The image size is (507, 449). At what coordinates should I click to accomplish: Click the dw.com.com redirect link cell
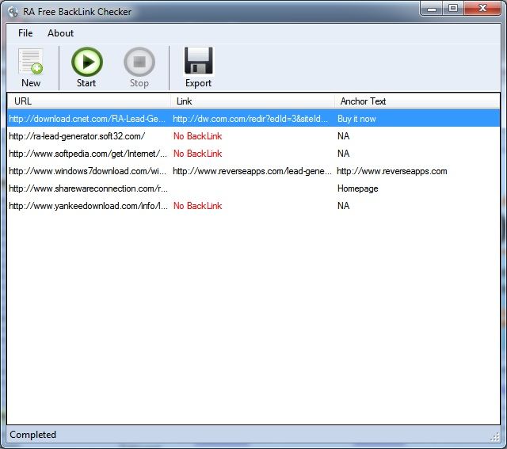250,119
